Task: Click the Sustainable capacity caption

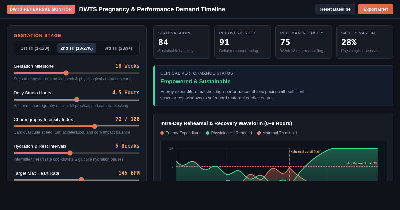Action: [176, 51]
